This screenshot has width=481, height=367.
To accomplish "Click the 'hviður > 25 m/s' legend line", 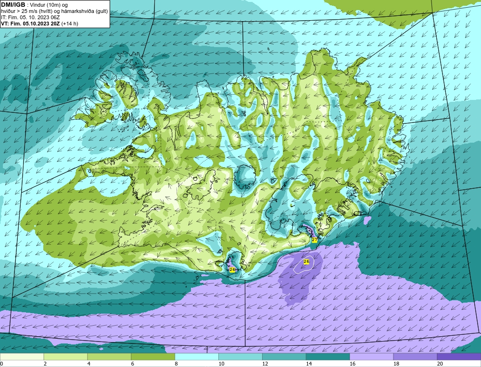I will click(54, 12).
